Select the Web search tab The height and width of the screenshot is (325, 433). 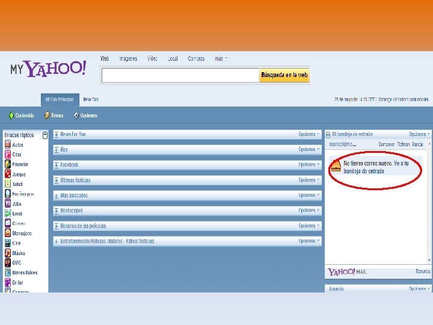point(105,58)
